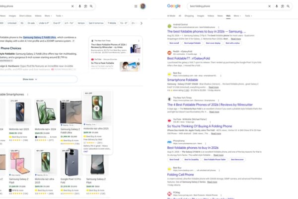Screen dimensions: 298x199
Task: Open more options for Best Buy Smartphone Foldable result
Action: pyautogui.click(x=221, y=76)
